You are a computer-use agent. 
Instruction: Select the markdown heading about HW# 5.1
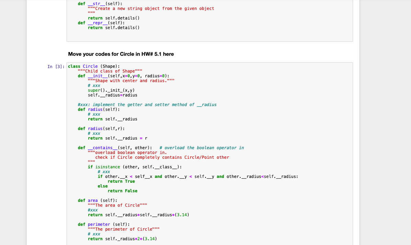click(x=121, y=54)
